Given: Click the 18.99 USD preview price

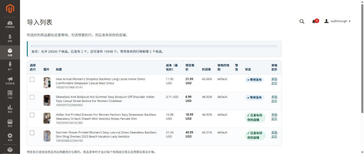Looking at the screenshot, I should (x=189, y=117).
